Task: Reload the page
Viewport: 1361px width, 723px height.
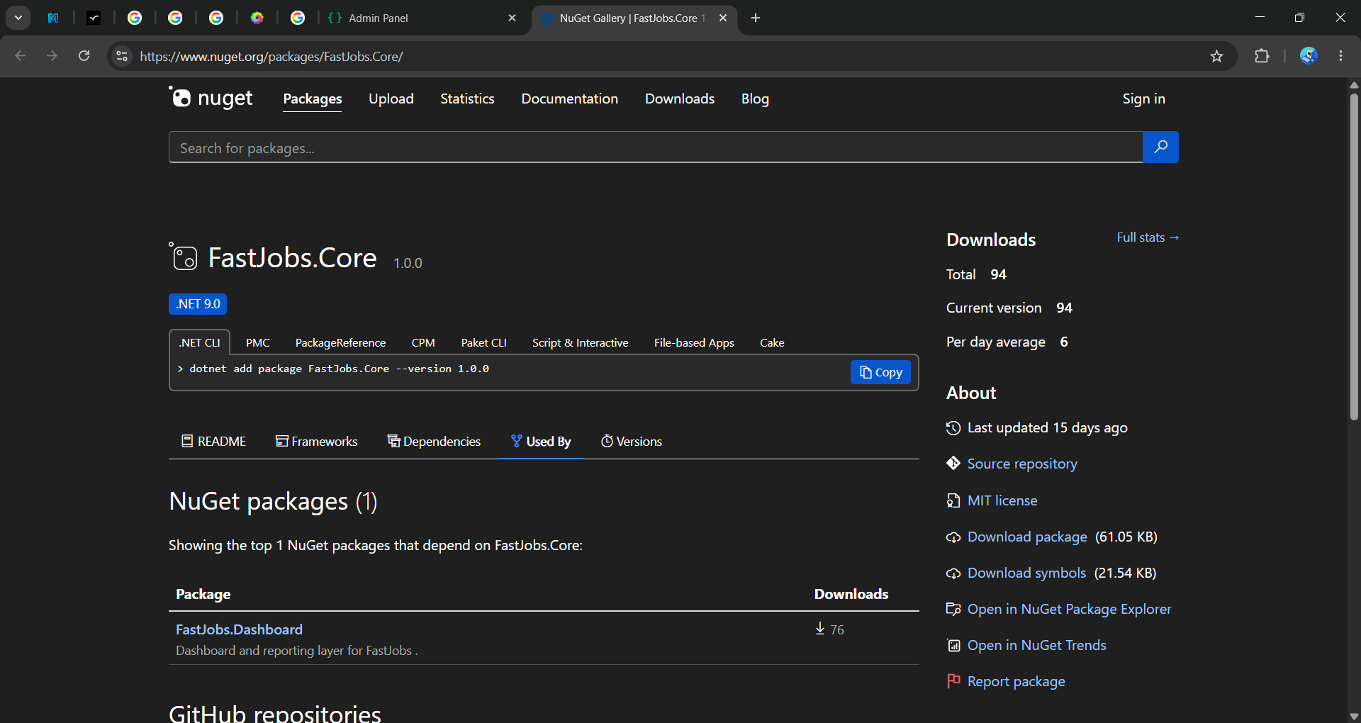Action: (84, 56)
